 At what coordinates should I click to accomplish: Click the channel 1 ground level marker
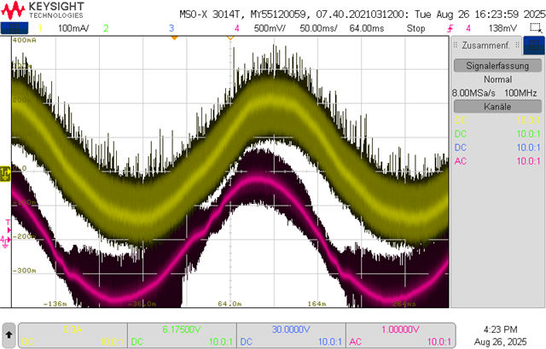5,173
